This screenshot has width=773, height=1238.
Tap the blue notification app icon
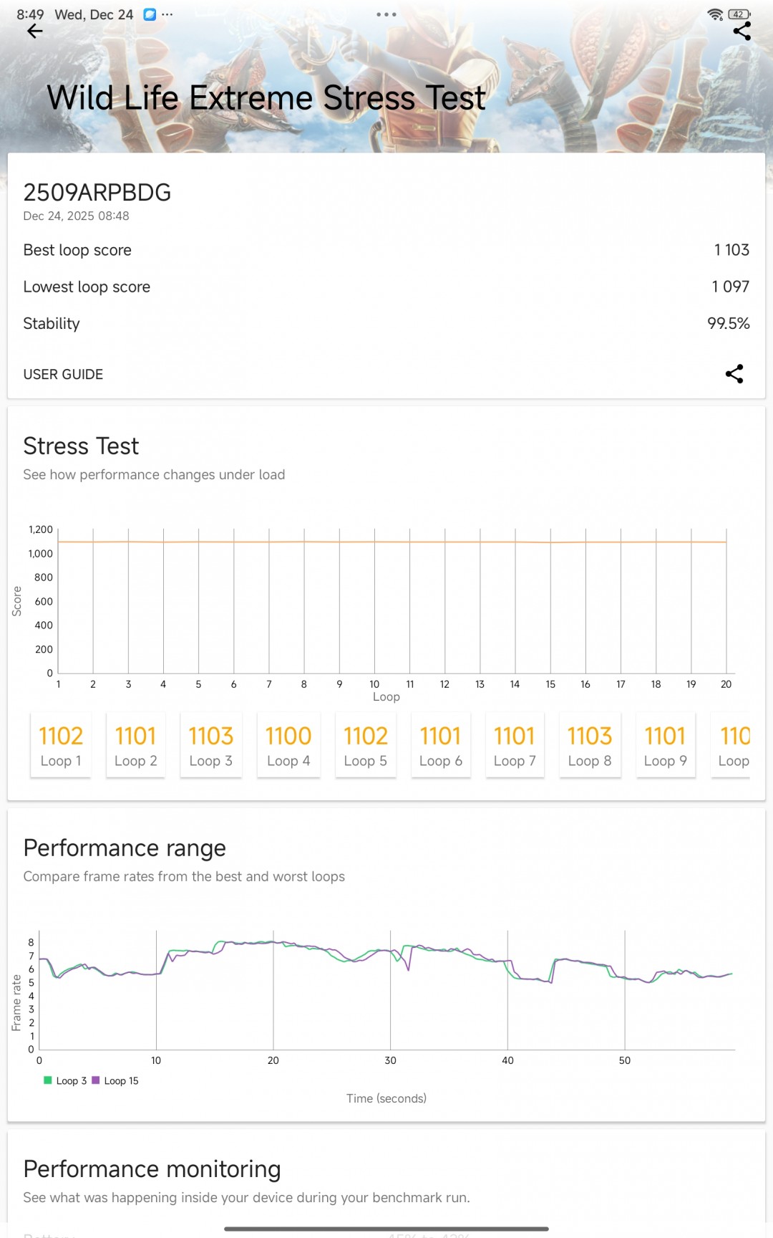click(150, 14)
